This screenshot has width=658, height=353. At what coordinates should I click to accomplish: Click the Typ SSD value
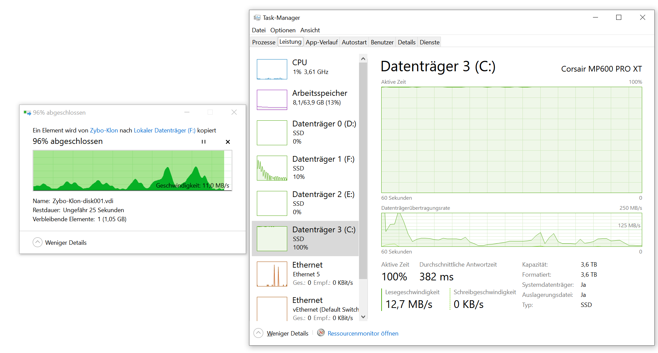tap(586, 305)
